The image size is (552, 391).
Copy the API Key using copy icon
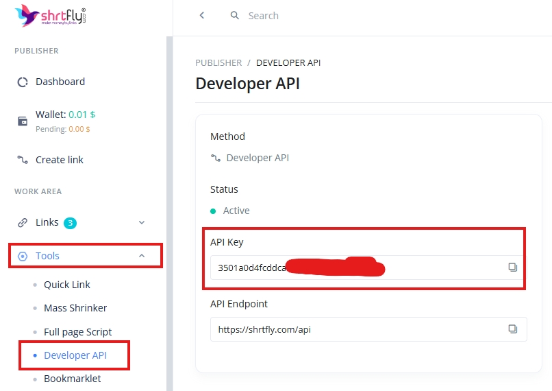[x=512, y=267]
